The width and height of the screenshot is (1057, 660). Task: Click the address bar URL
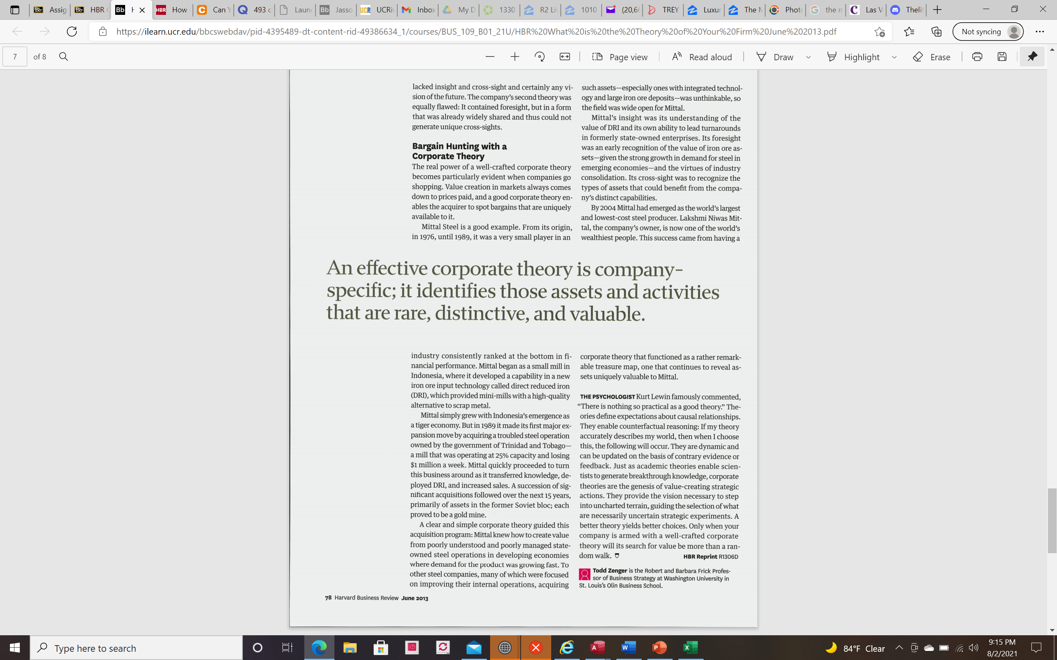click(x=476, y=31)
